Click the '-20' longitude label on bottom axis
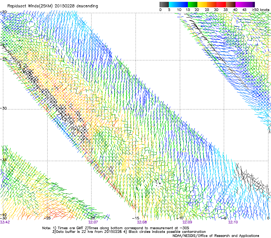271x238 pixels. point(92,218)
